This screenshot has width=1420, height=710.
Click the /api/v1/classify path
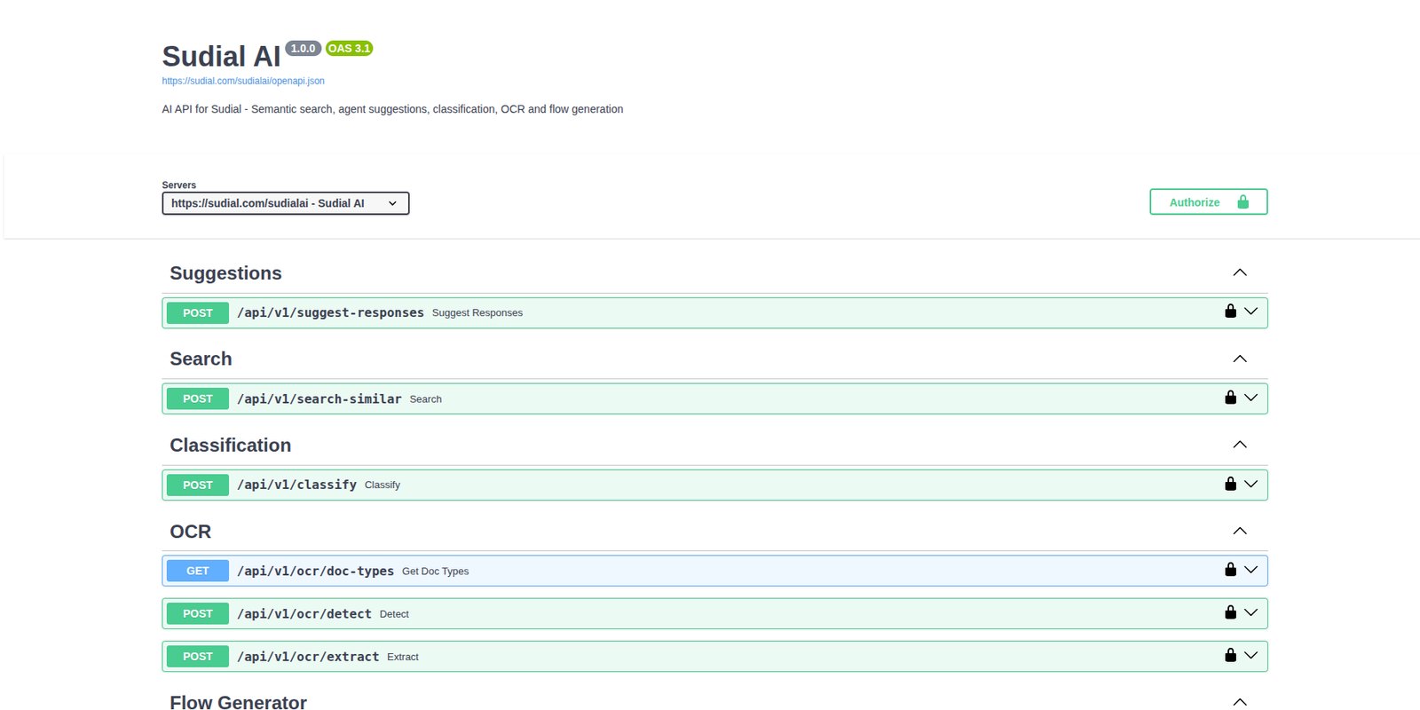296,485
